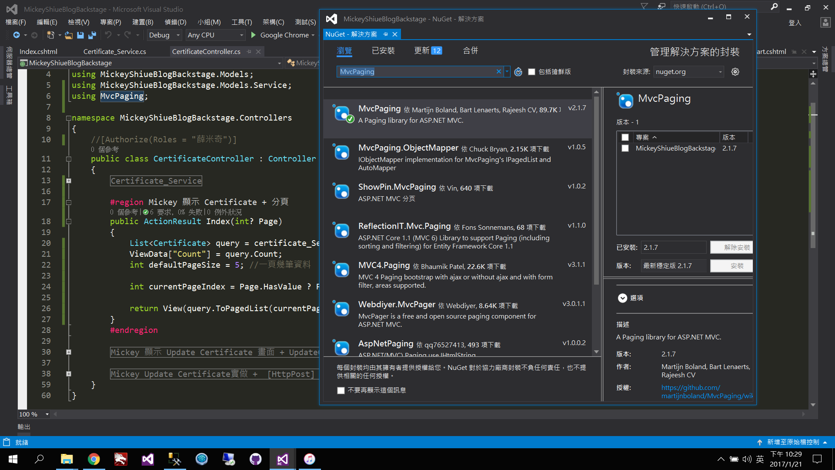Pin the NuGet solution tab

click(x=385, y=34)
